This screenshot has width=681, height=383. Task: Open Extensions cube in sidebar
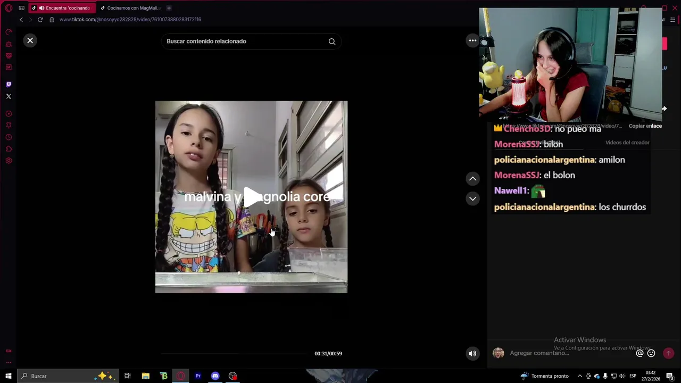[x=9, y=149]
